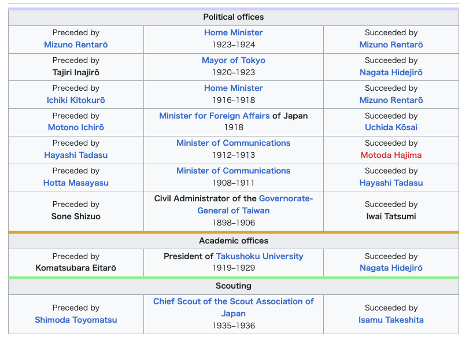The width and height of the screenshot is (462, 340).
Task: Click Home Minister link for 1923–1924
Action: pos(234,33)
